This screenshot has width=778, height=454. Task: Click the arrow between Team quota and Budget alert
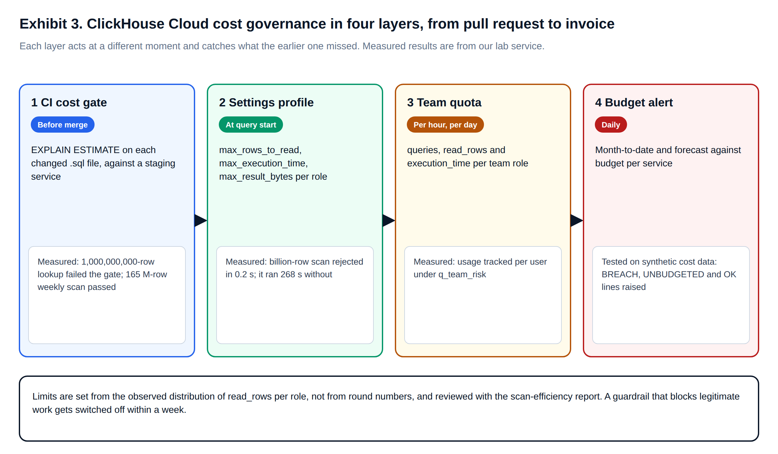point(577,221)
